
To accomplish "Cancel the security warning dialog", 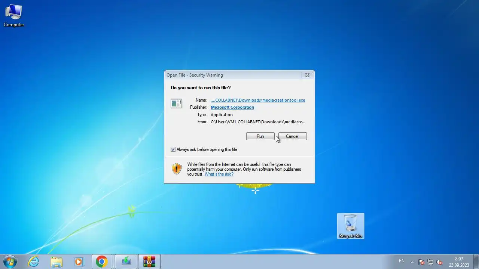I will [292, 136].
